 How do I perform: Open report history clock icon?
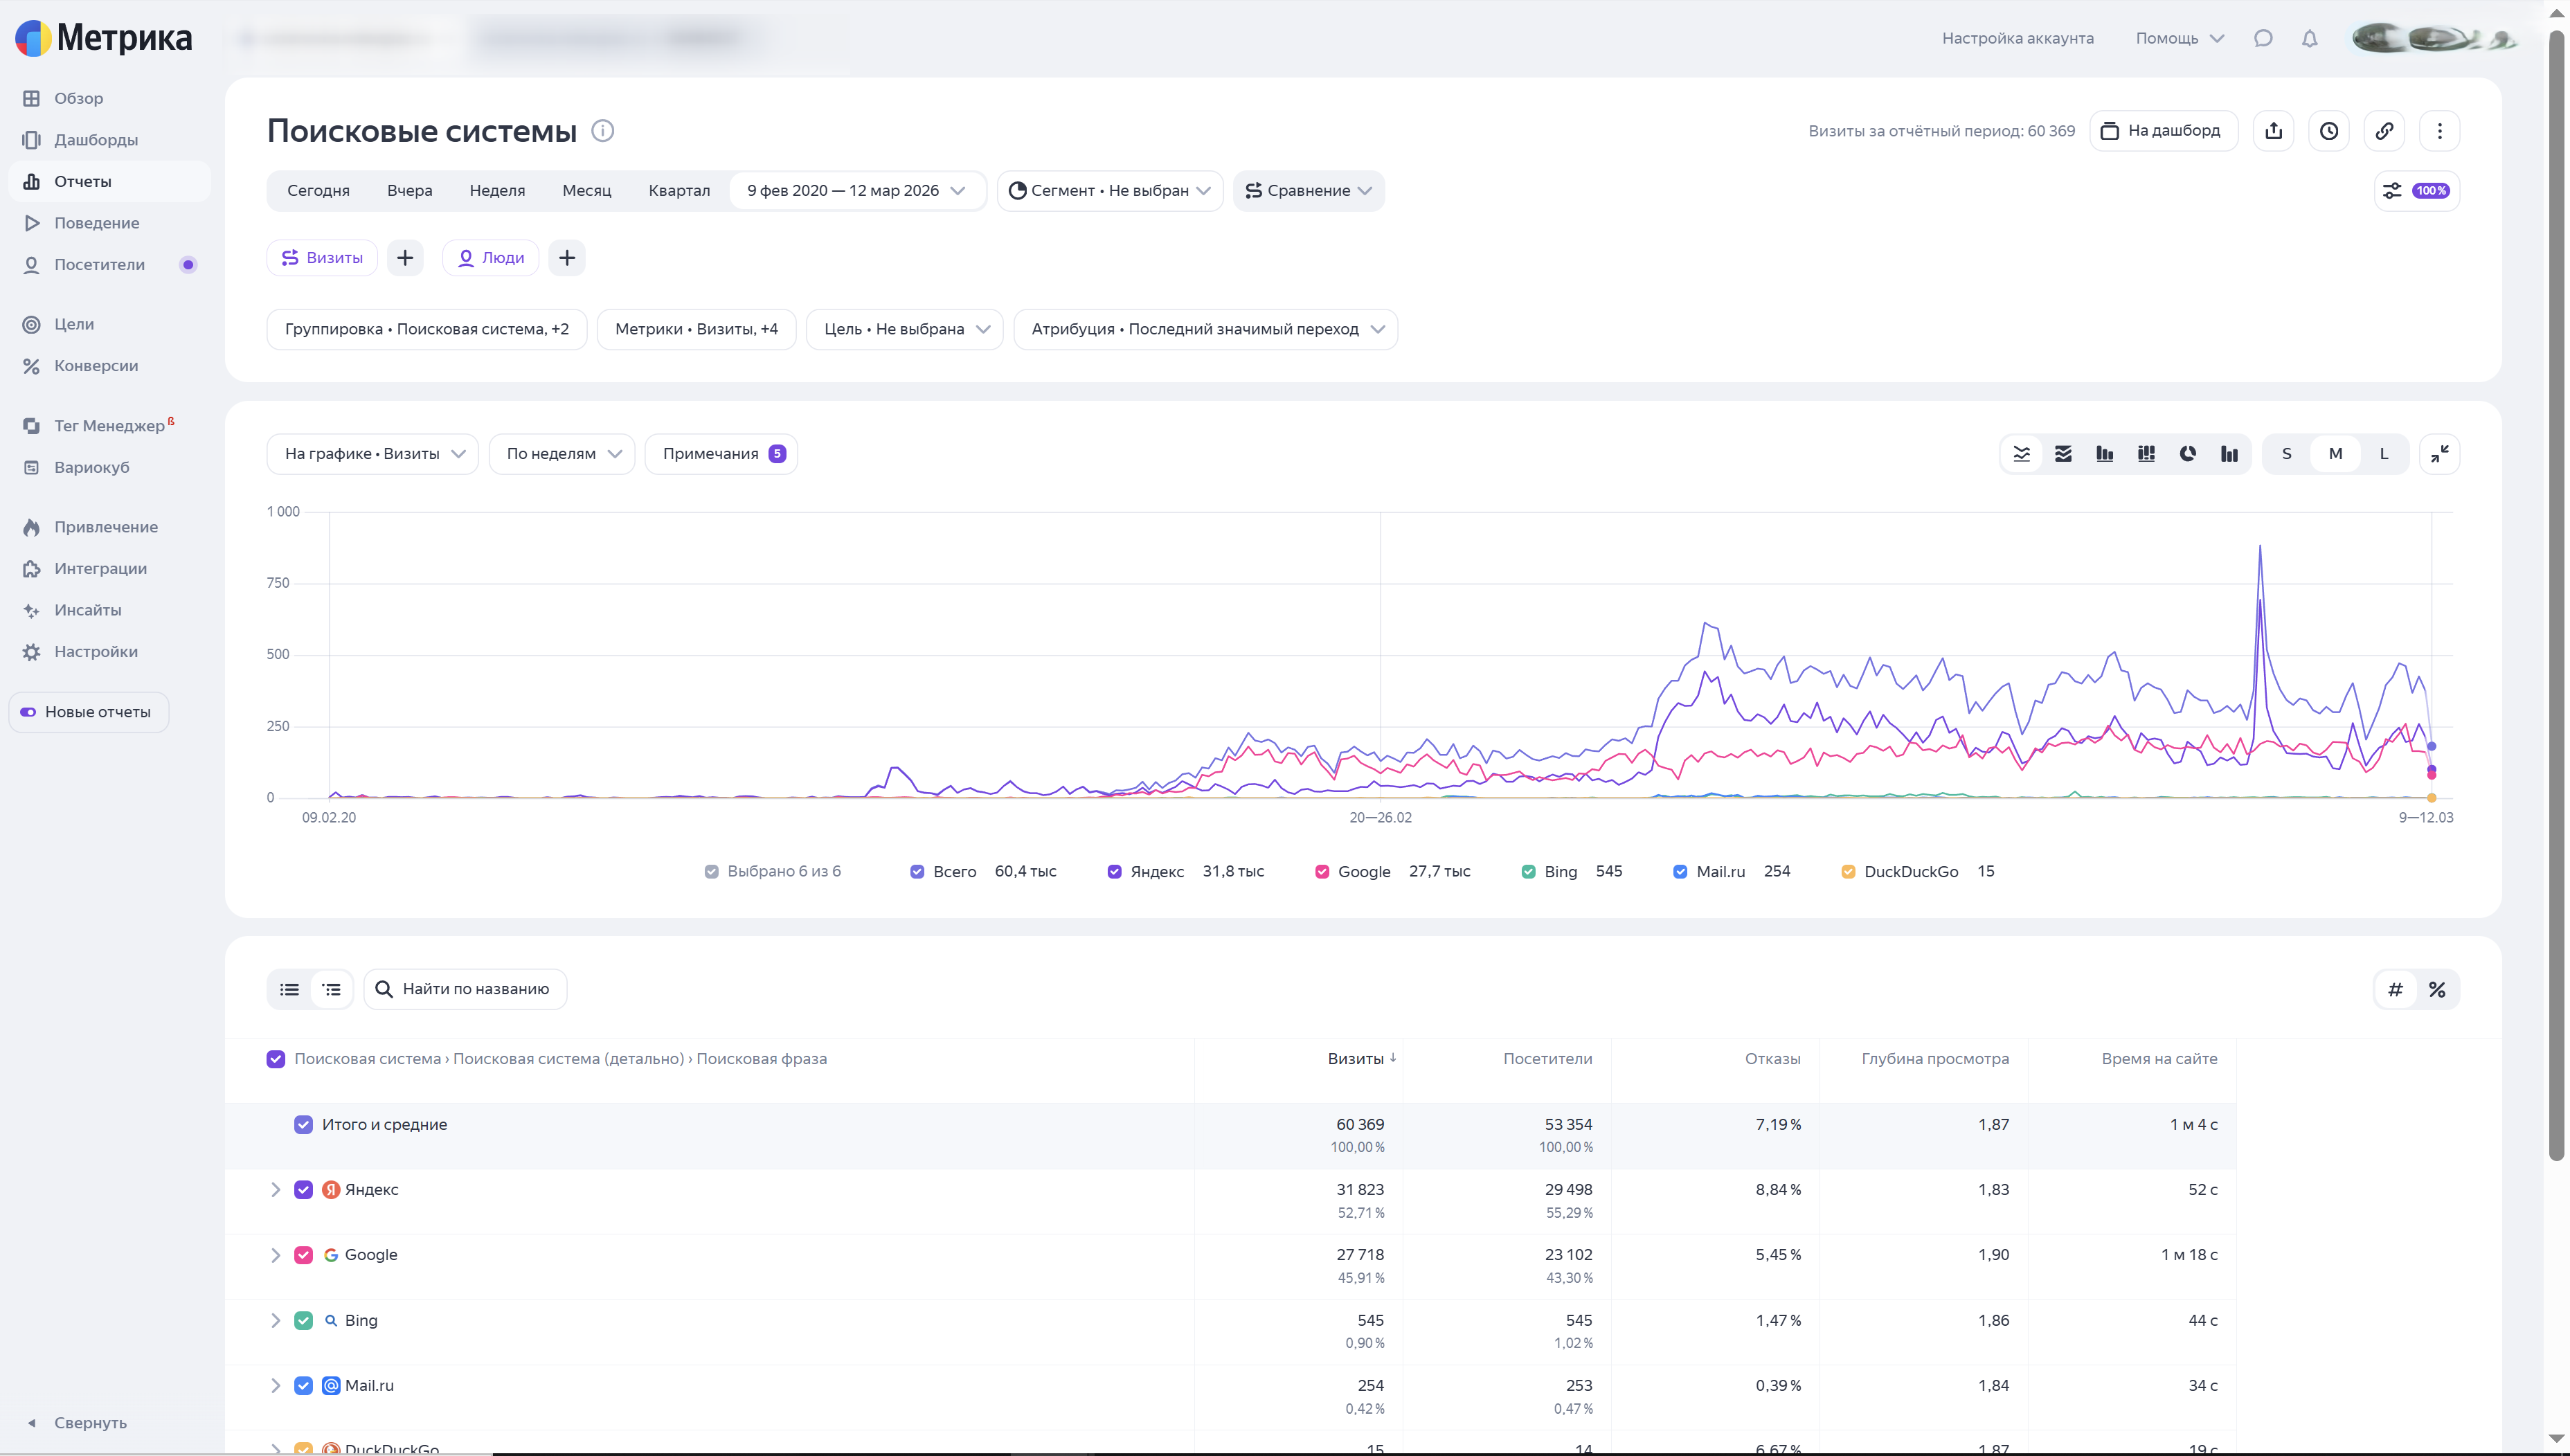tap(2329, 131)
